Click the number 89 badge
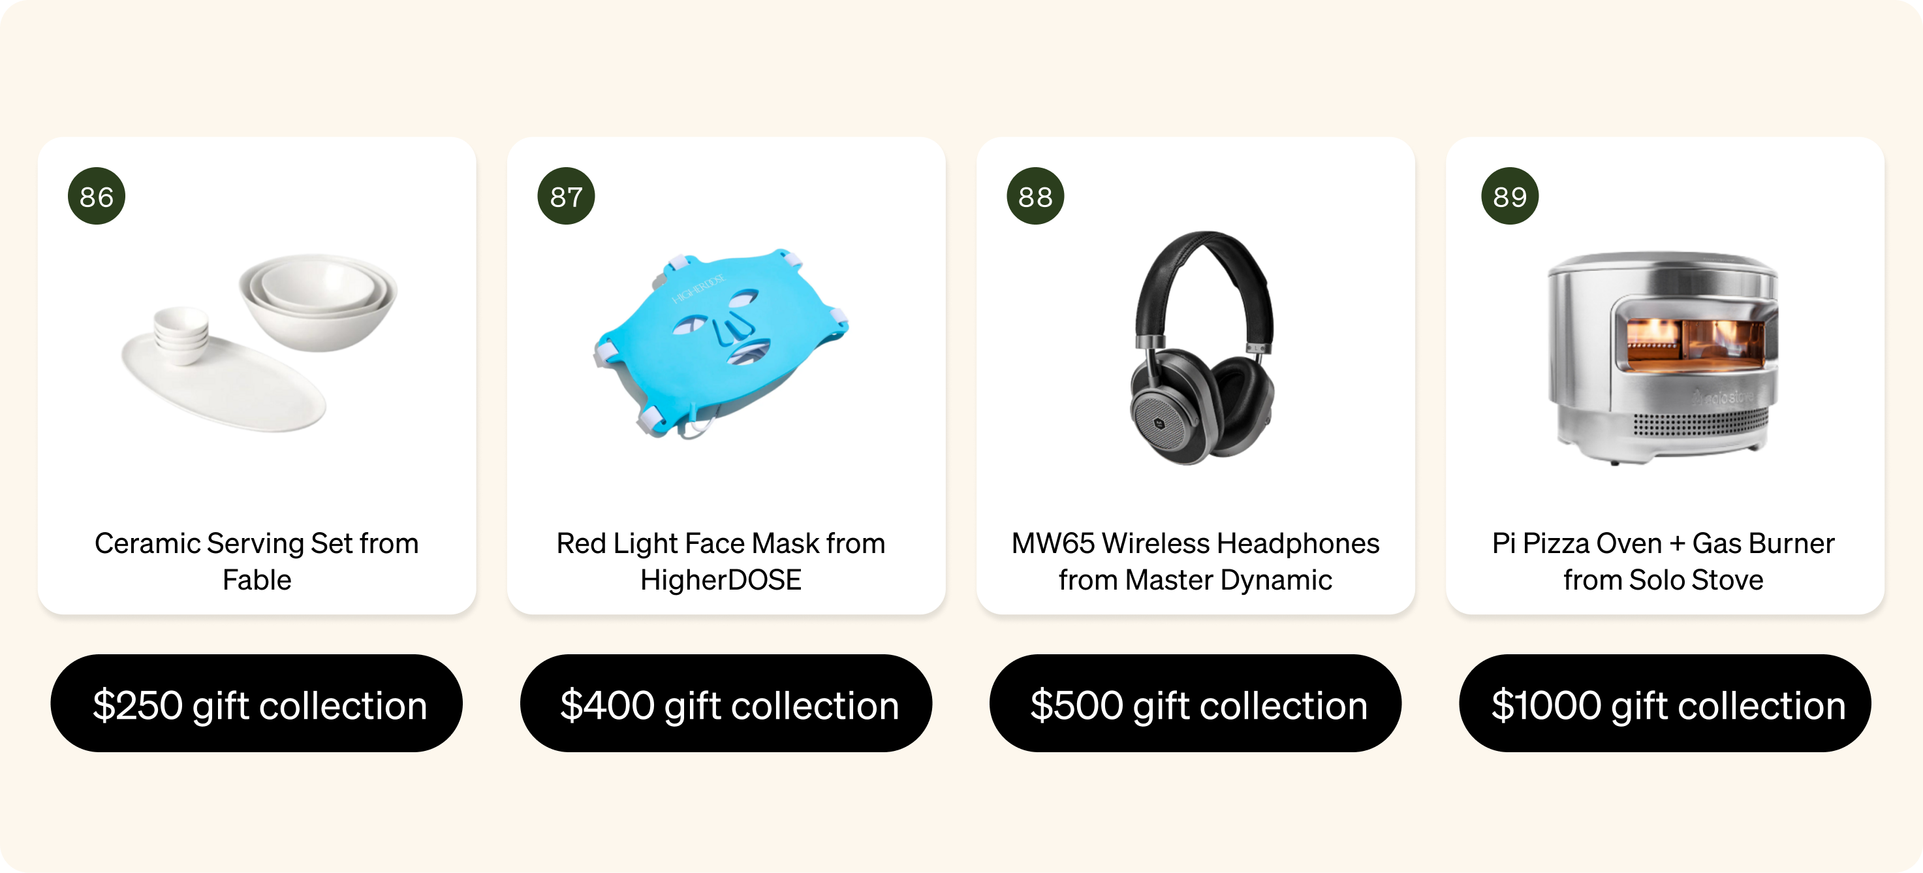Image resolution: width=1923 pixels, height=873 pixels. (x=1509, y=197)
